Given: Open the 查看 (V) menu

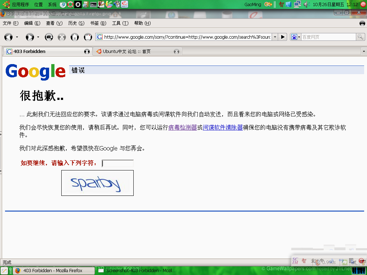Looking at the screenshot, I should tap(54, 23).
